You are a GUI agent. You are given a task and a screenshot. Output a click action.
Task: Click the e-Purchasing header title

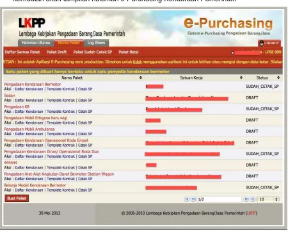[x=228, y=23]
